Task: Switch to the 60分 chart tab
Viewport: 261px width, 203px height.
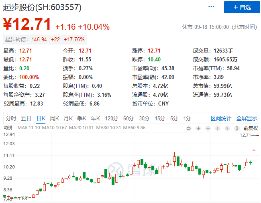Action: click(x=128, y=118)
